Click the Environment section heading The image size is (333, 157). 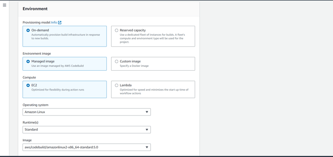pos(35,9)
